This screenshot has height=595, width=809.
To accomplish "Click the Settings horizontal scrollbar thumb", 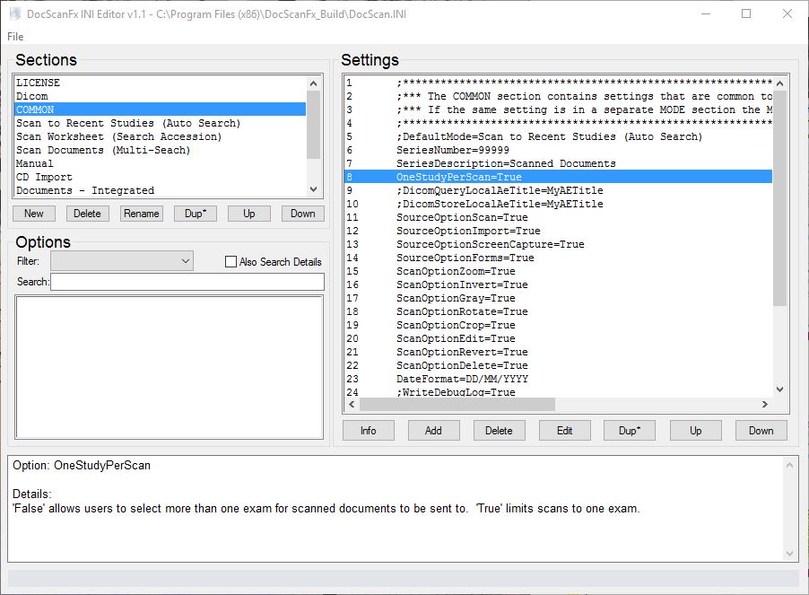I will 457,404.
